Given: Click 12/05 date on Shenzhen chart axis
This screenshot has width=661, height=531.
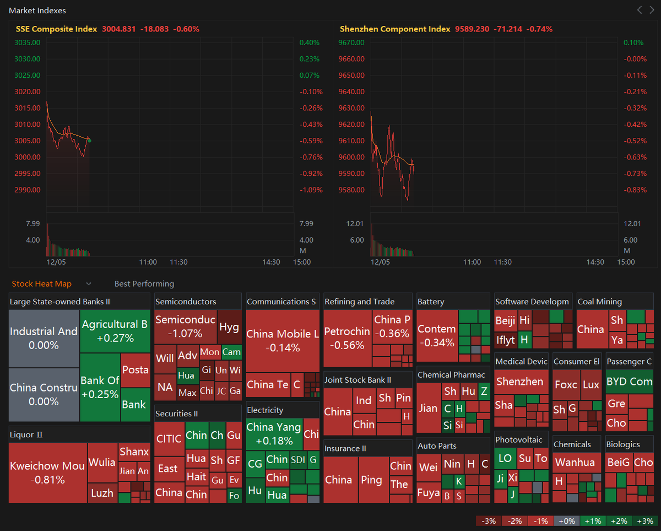Looking at the screenshot, I should pyautogui.click(x=380, y=262).
